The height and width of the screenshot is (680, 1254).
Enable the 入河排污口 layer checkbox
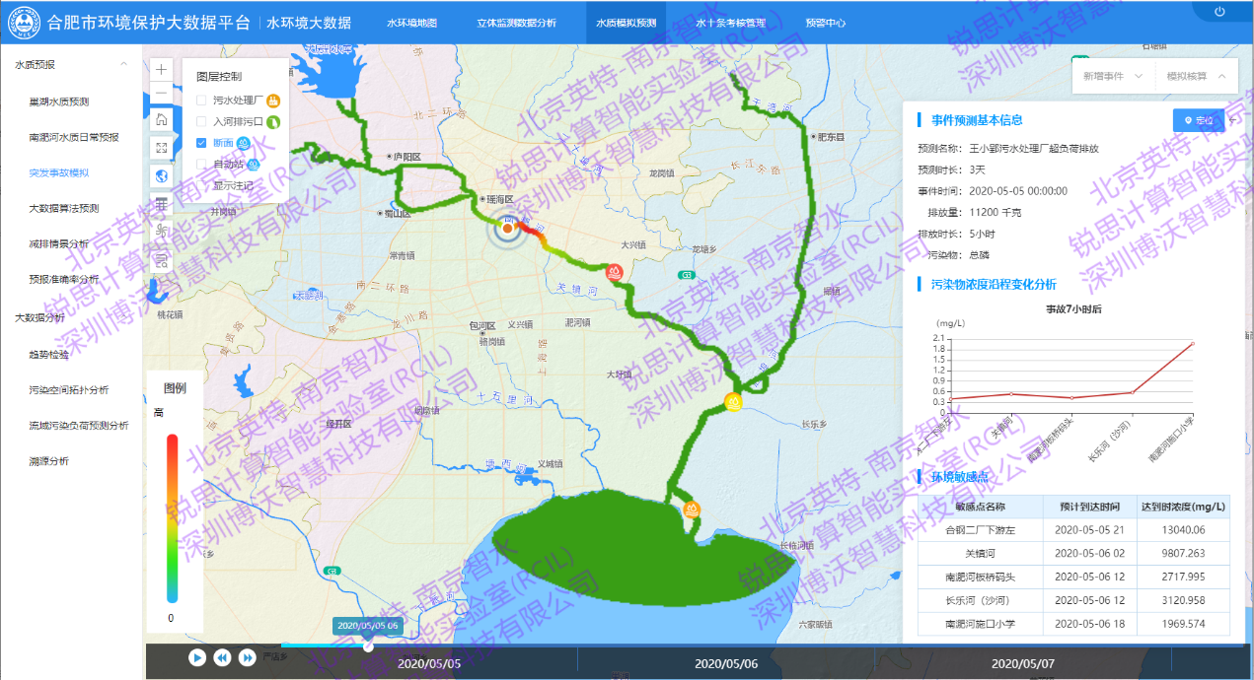click(201, 121)
